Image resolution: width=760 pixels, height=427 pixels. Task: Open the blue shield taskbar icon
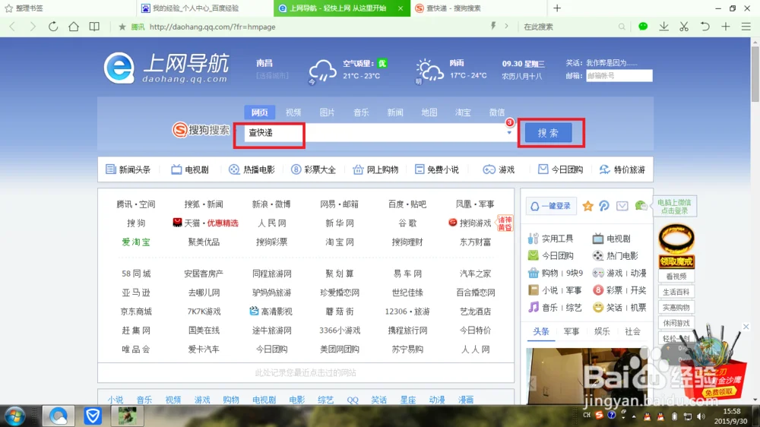tap(92, 416)
